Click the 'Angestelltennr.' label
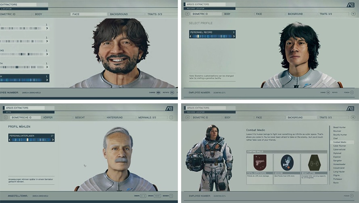 coord(18,196)
